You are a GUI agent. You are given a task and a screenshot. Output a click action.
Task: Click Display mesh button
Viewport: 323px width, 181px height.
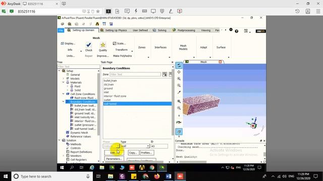(68, 44)
